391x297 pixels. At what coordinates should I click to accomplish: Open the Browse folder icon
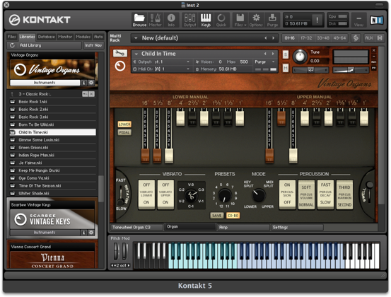[139, 20]
